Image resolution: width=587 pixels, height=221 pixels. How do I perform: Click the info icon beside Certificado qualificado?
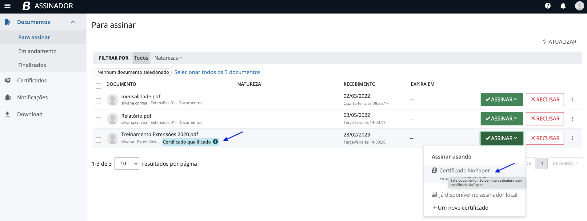point(215,142)
